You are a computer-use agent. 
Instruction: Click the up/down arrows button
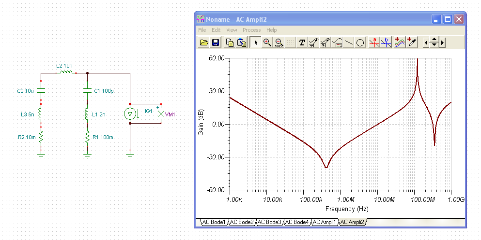pyautogui.click(x=434, y=42)
